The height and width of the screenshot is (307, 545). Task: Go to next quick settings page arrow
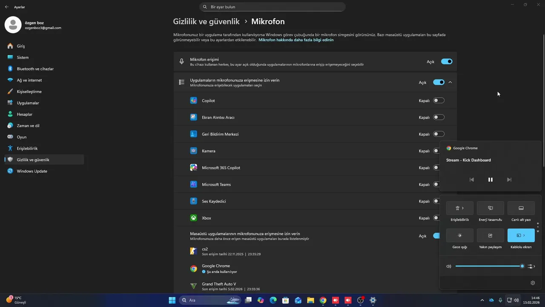[538, 232]
